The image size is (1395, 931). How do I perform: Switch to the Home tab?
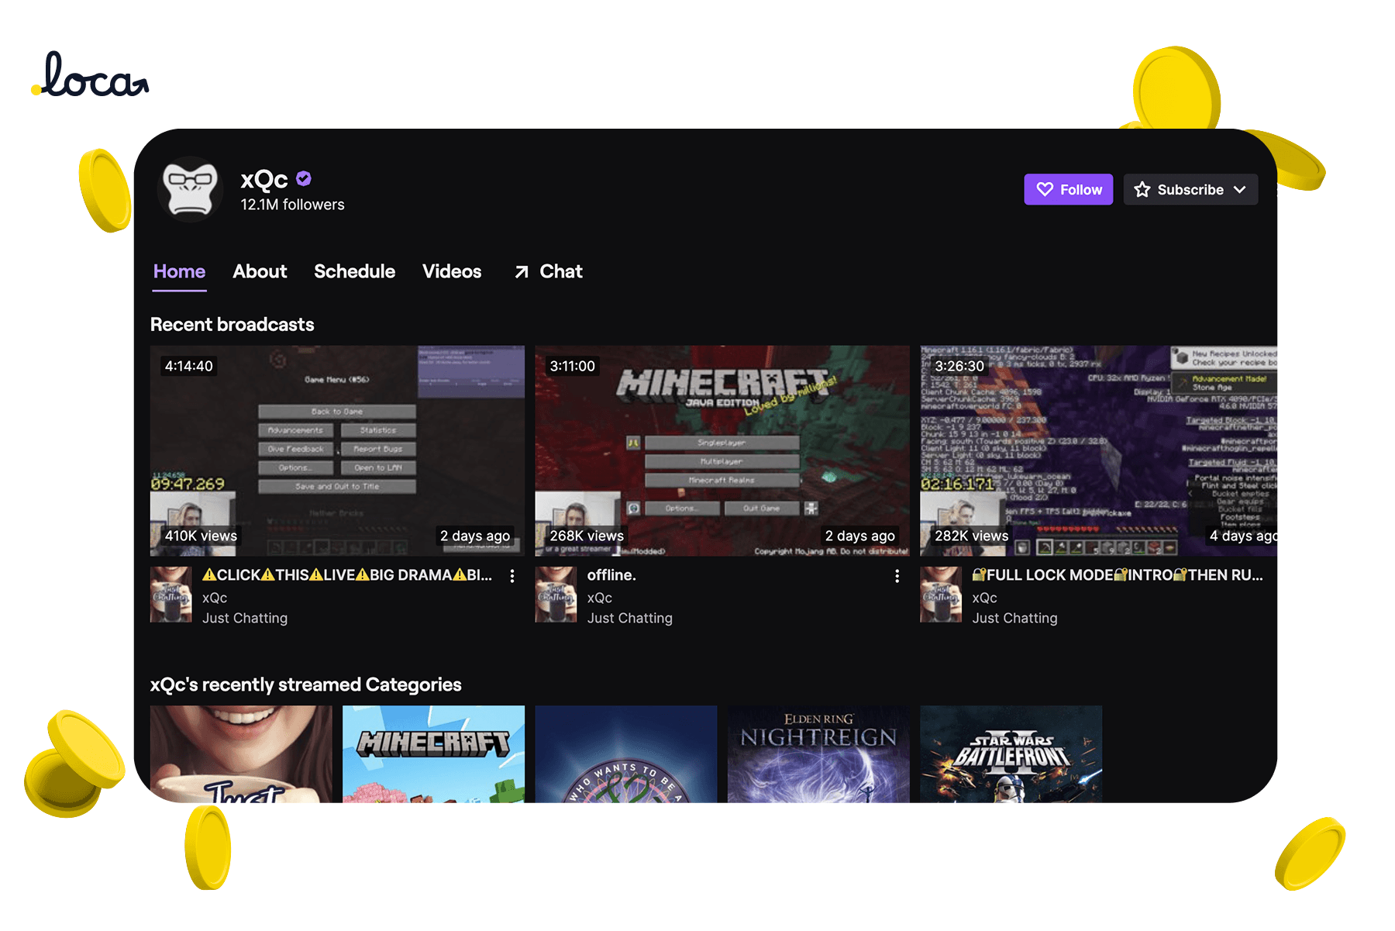(179, 271)
